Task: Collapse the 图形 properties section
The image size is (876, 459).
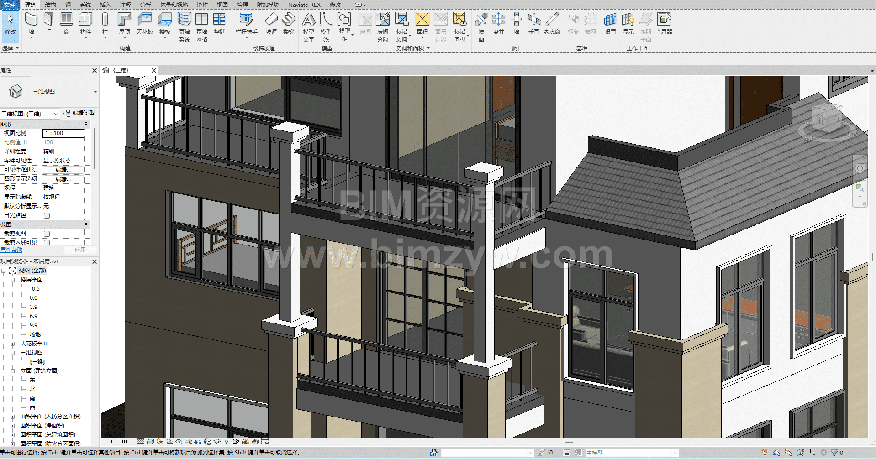Action: pos(86,124)
